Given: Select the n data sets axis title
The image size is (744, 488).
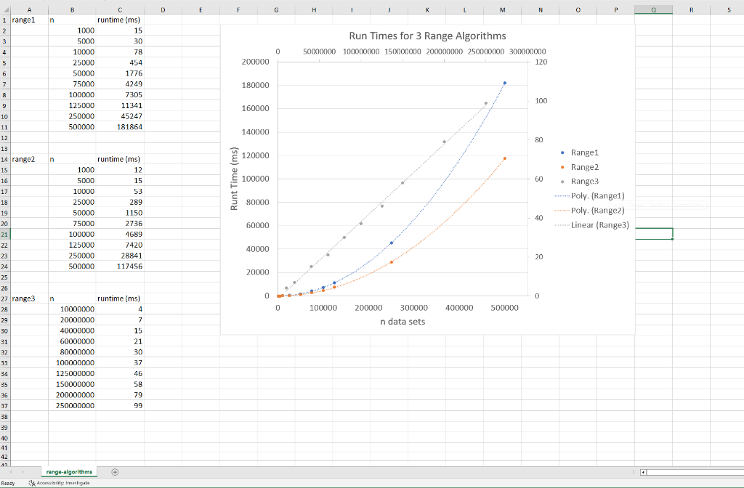Looking at the screenshot, I should click(405, 320).
